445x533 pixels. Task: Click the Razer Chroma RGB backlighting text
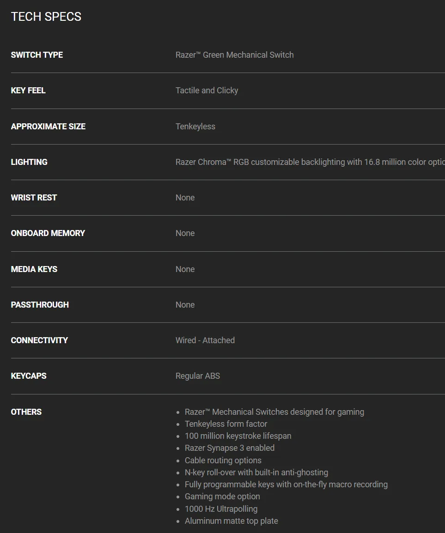[310, 162]
